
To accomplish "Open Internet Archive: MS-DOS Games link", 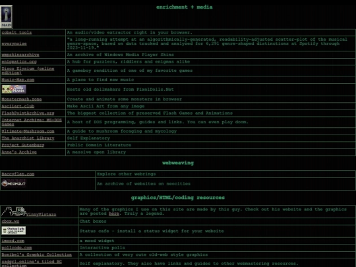I will click(32, 122).
